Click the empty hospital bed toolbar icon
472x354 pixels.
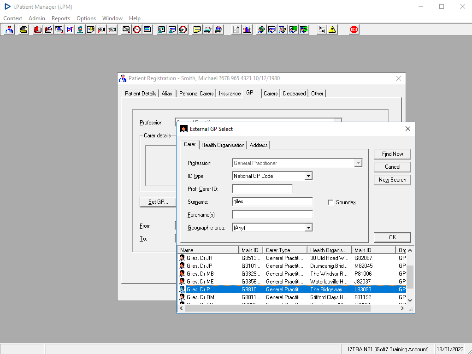coord(208,29)
